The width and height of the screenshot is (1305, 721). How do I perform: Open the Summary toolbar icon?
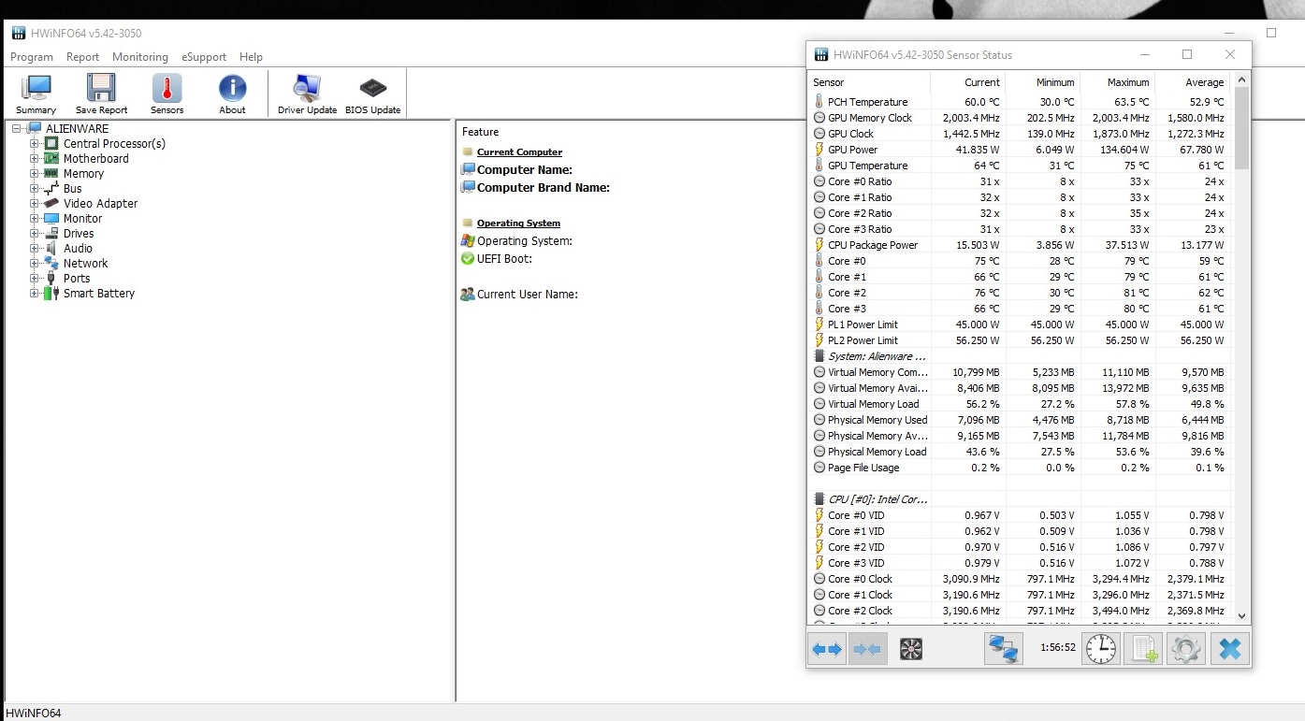coord(36,94)
